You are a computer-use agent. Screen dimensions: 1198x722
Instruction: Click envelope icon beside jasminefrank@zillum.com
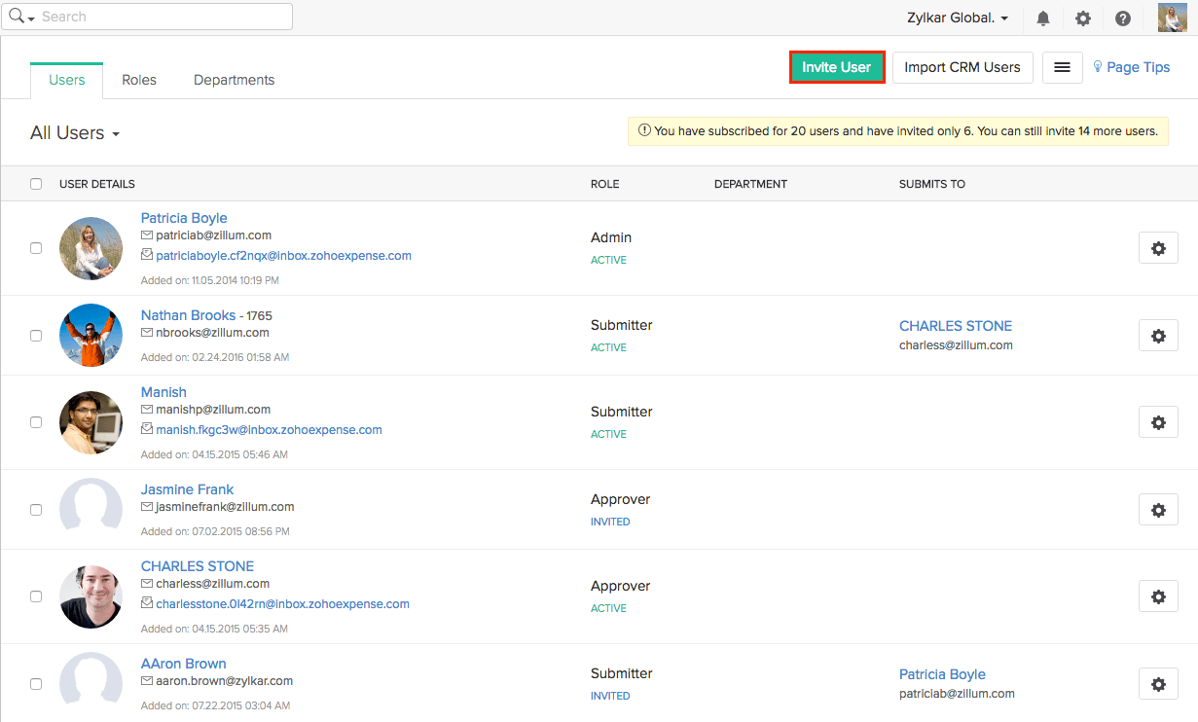click(x=147, y=507)
